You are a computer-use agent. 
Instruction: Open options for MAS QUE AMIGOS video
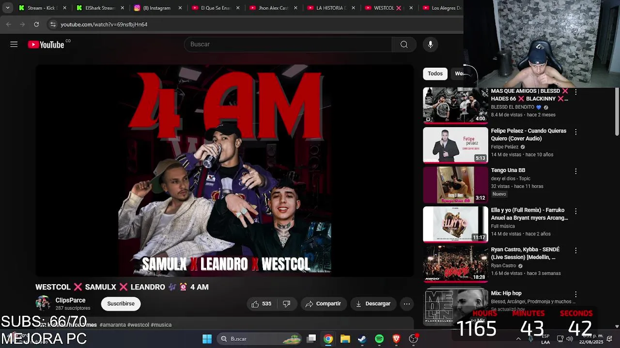[x=575, y=92]
